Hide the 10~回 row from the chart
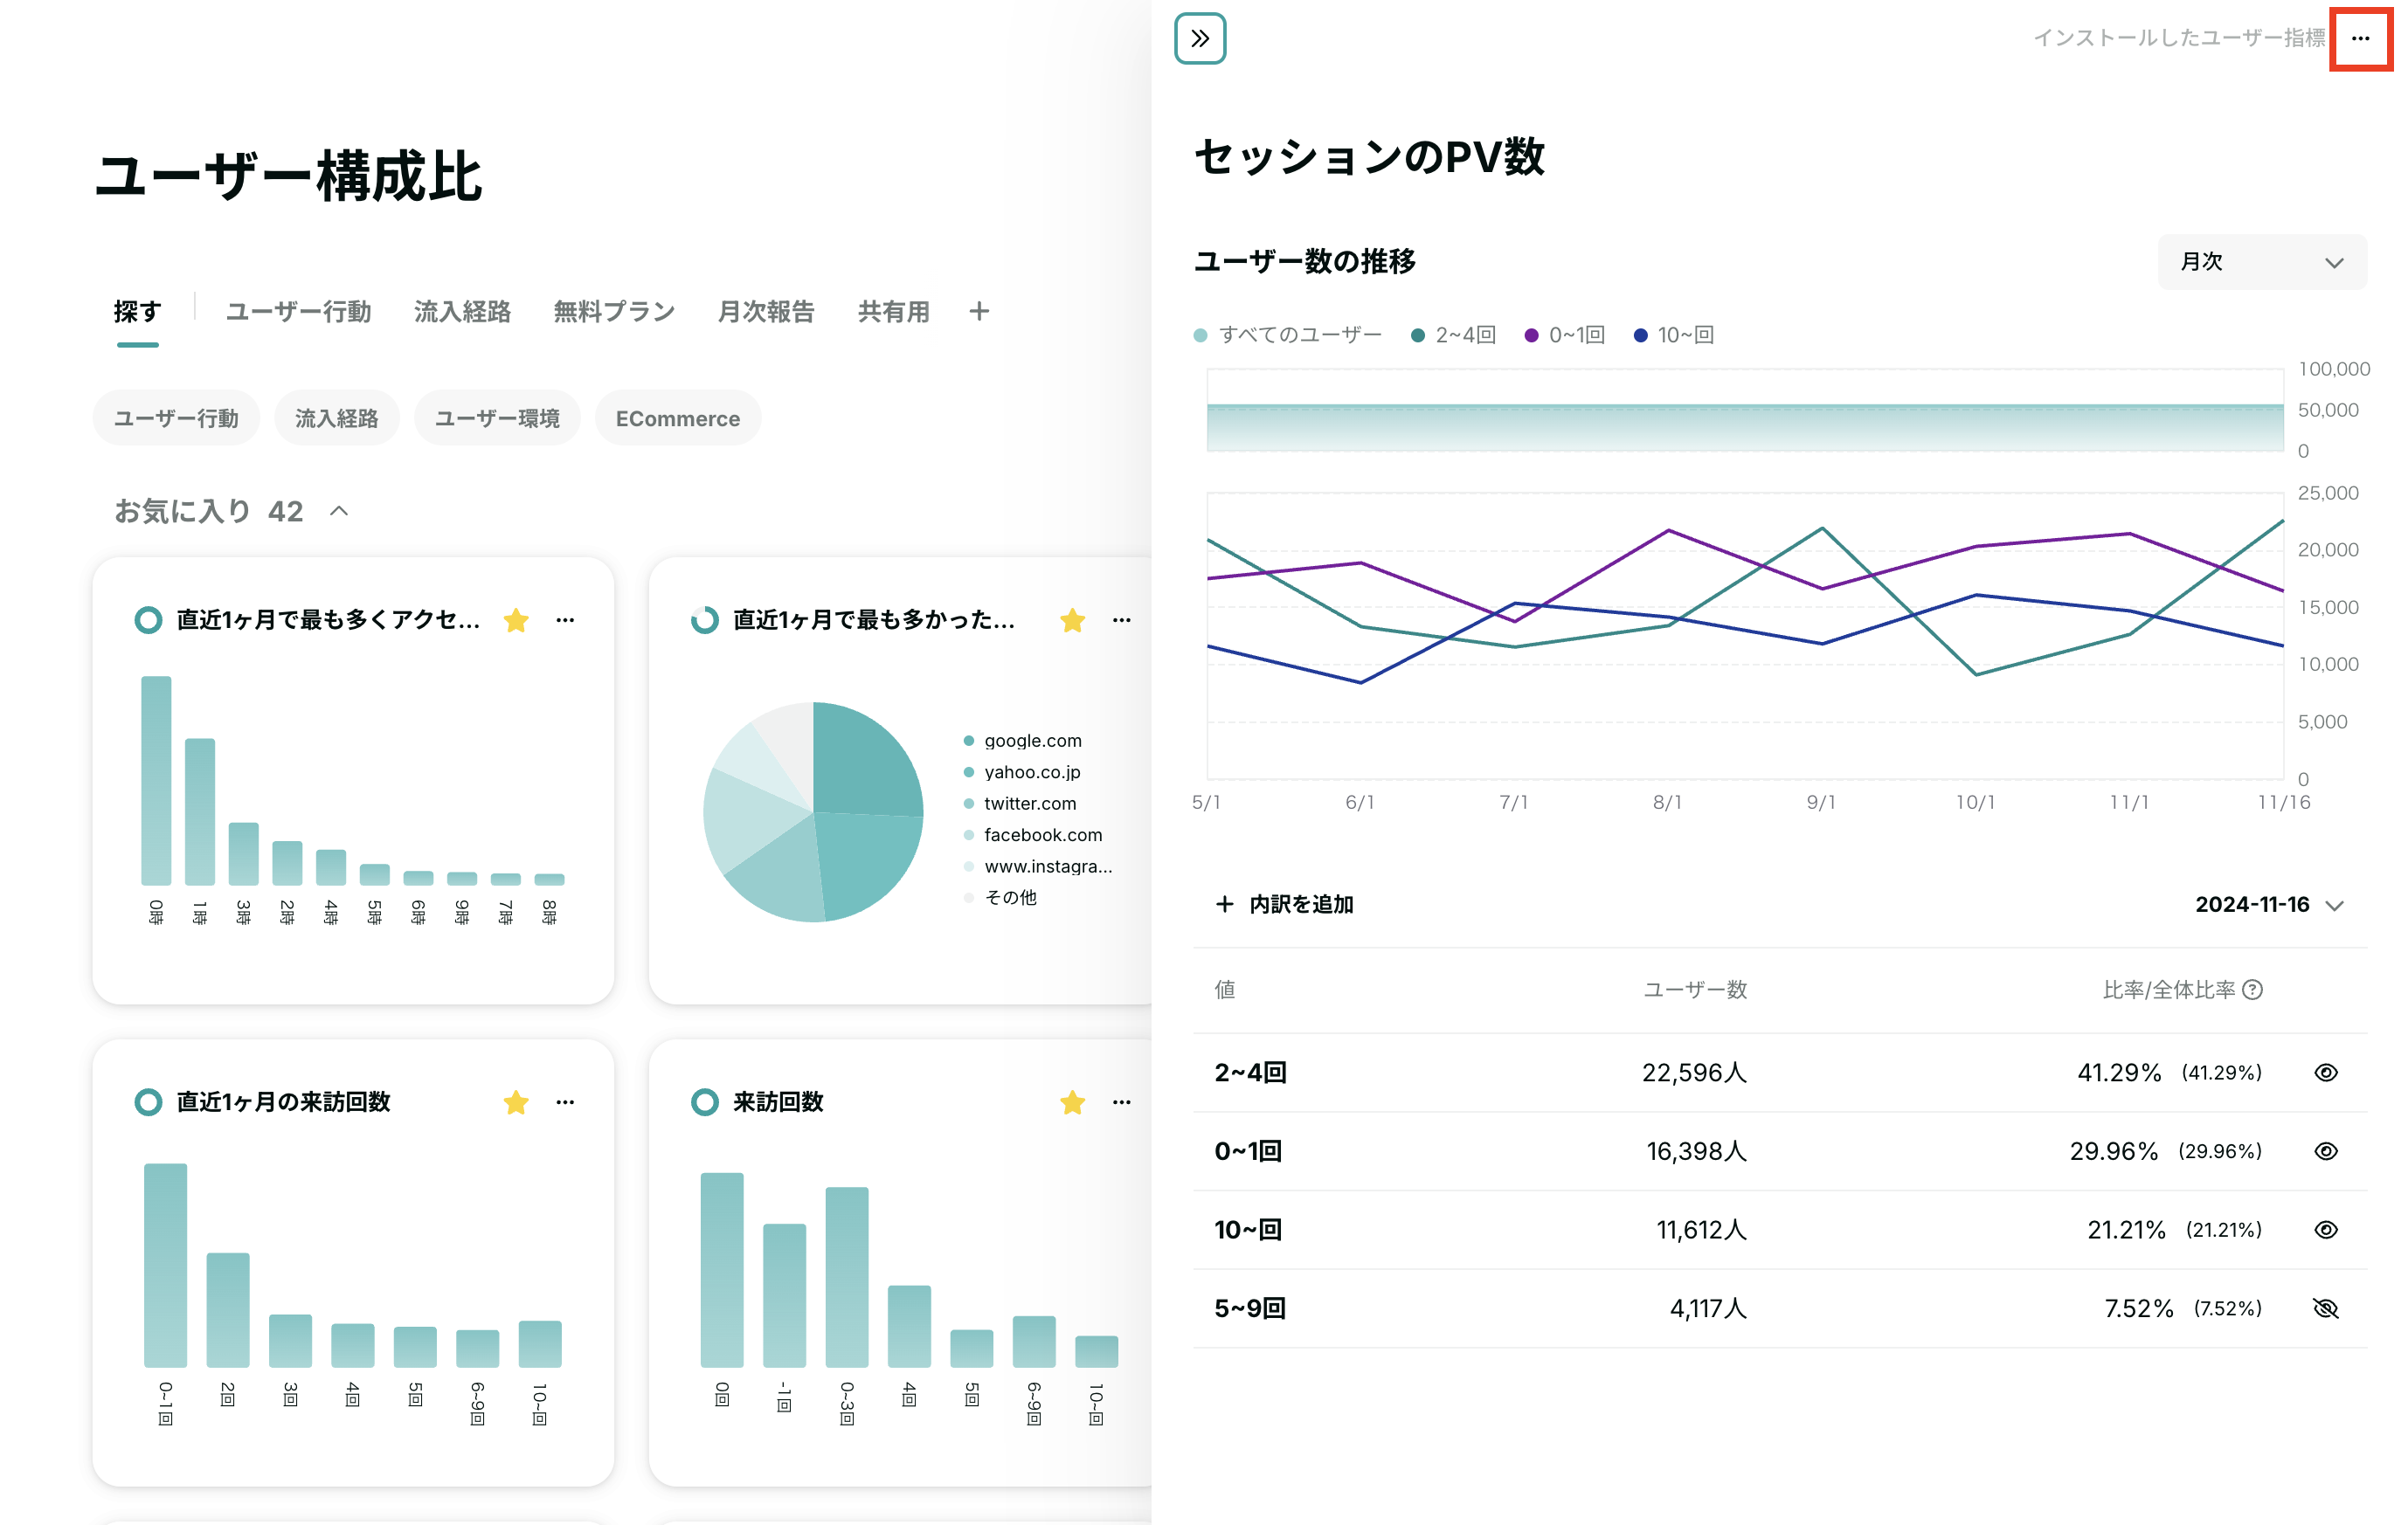The width and height of the screenshot is (2408, 1525). (2326, 1229)
